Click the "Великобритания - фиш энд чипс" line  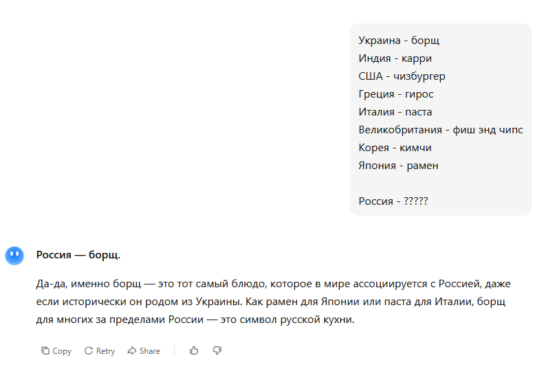440,130
